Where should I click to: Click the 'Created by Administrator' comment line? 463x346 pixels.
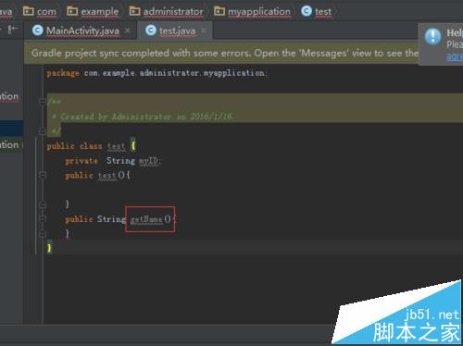click(x=143, y=117)
